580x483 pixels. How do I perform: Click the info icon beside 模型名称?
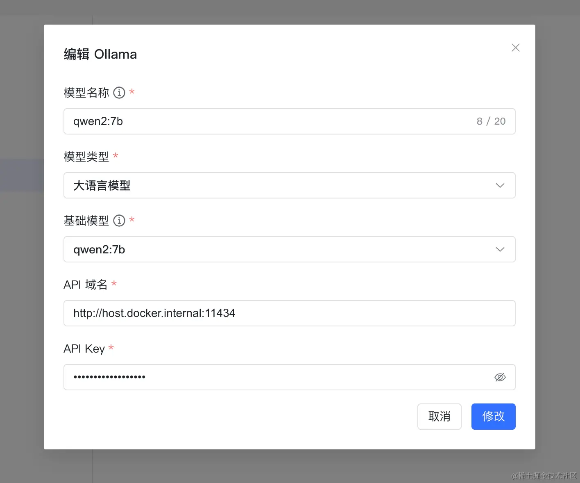[119, 93]
